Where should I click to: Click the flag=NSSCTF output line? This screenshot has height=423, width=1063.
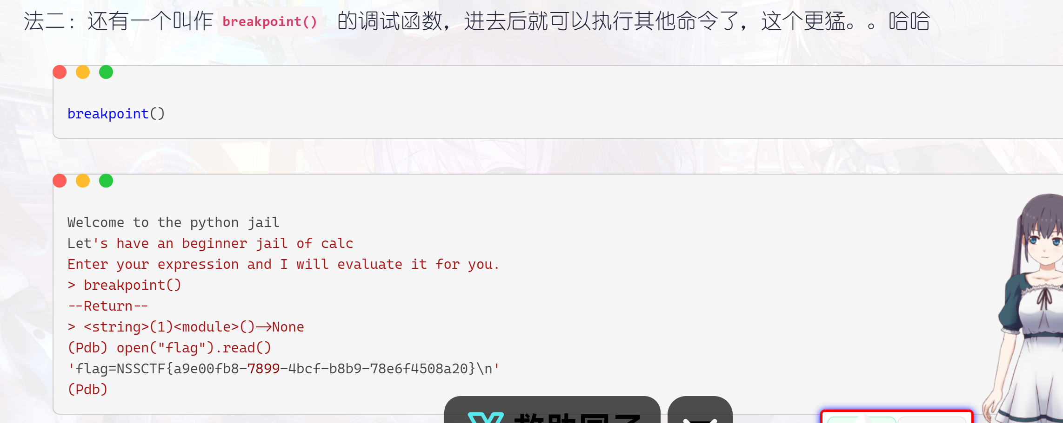[283, 369]
